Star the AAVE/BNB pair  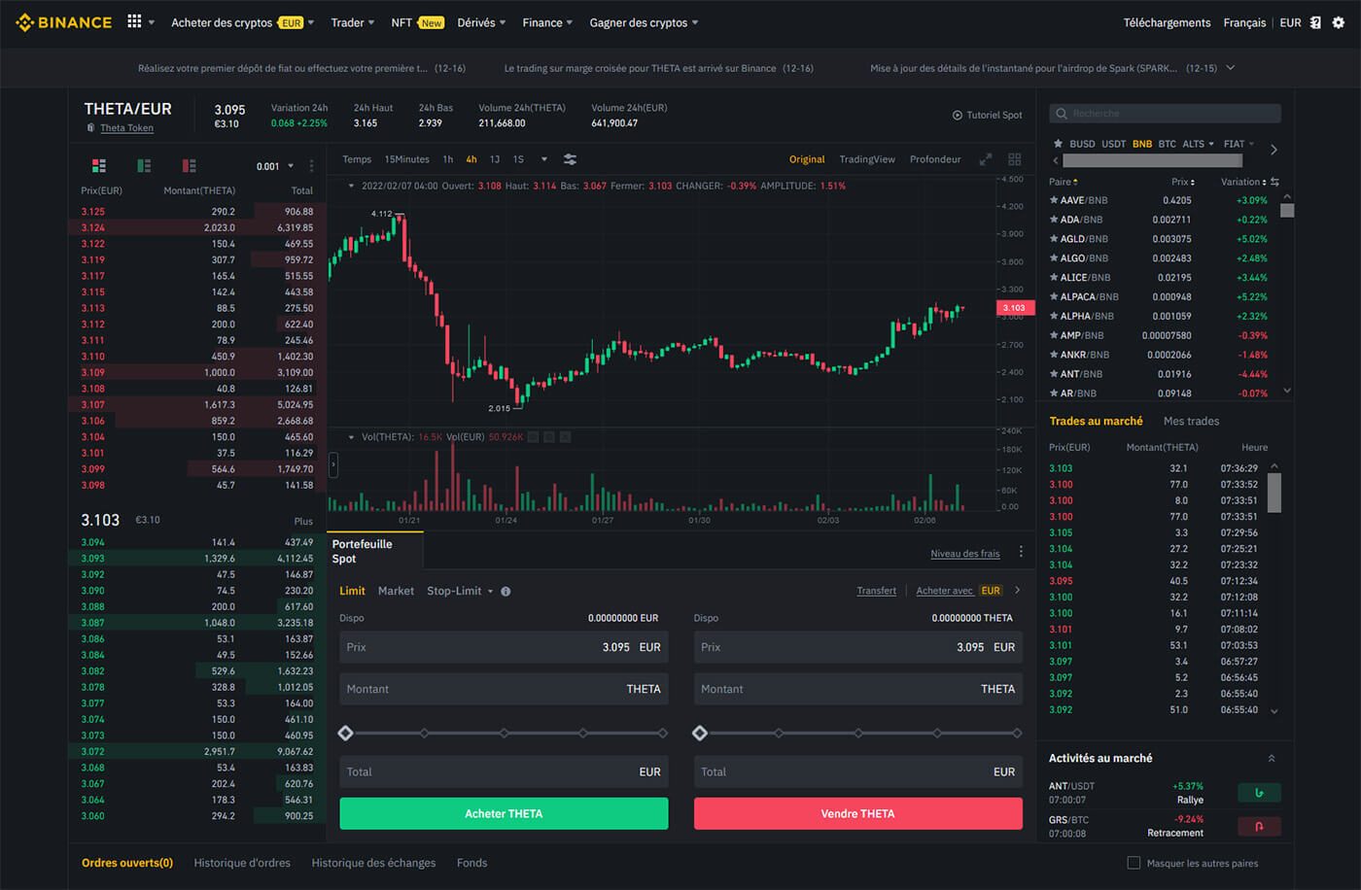coord(1054,200)
